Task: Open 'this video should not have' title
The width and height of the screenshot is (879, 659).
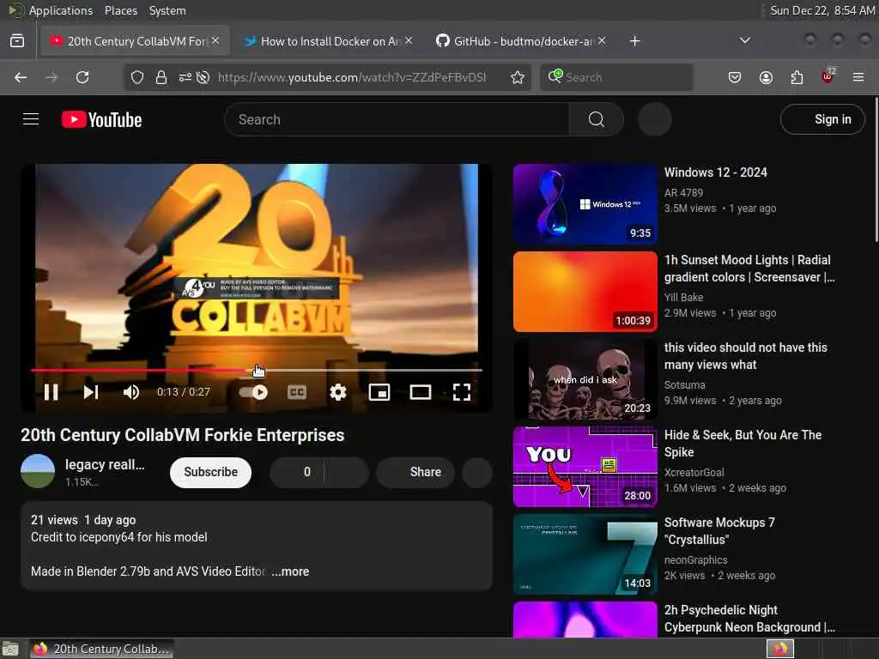Action: [x=746, y=356]
